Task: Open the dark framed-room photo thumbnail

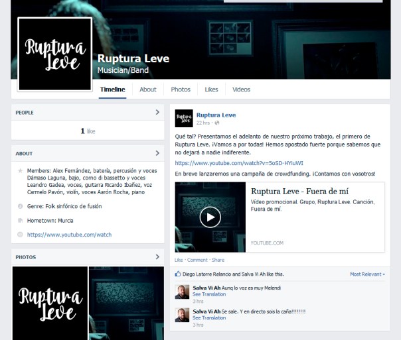Action: [x=126, y=304]
